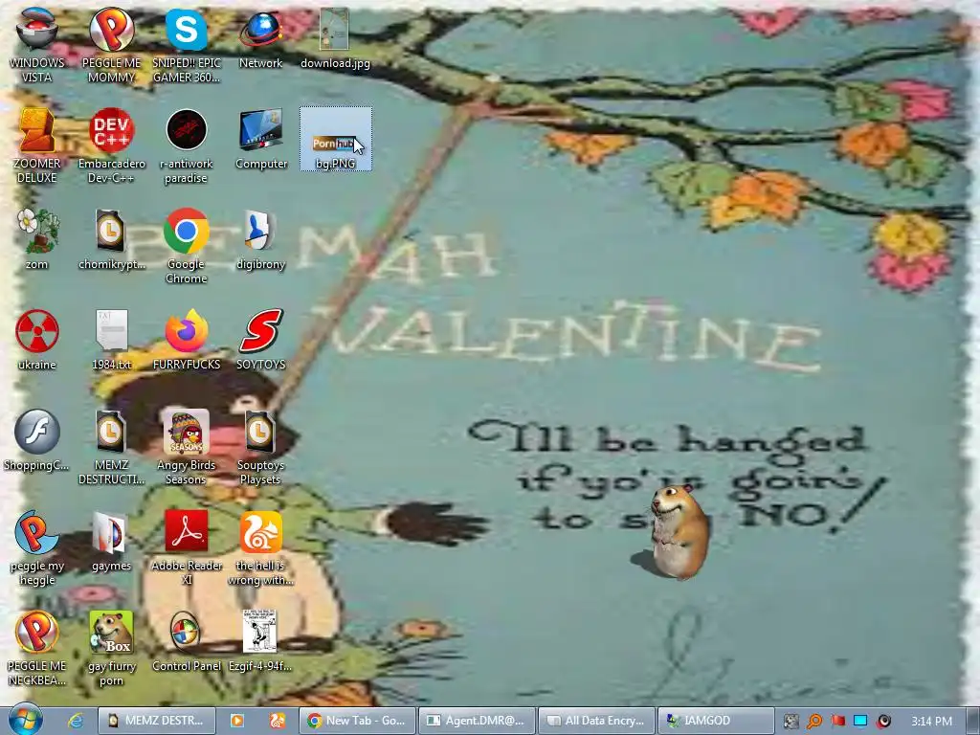Launch Embarcadero Dev-C++

(x=111, y=145)
